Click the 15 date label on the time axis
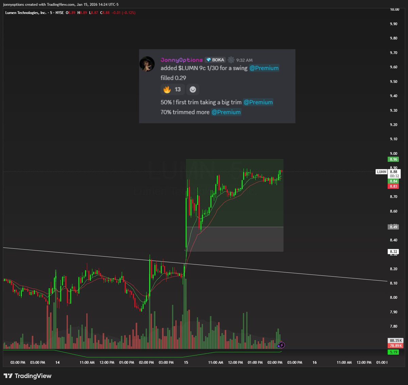Screen dimensions: 408x385 point(186,363)
